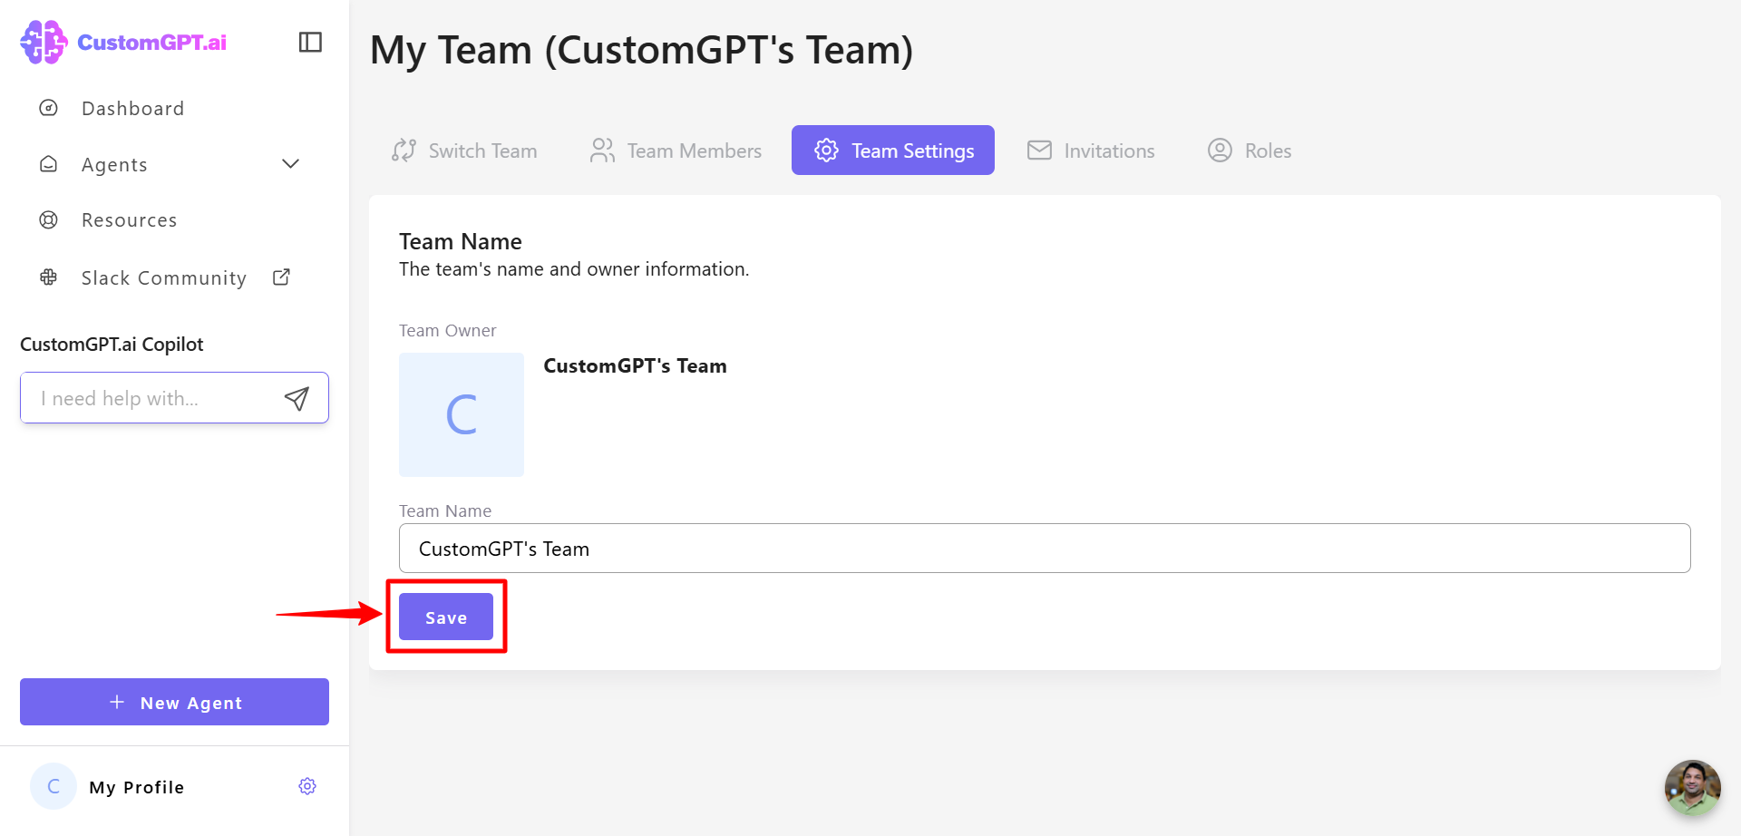
Task: Click the Roles user-circle icon
Action: coord(1220,151)
